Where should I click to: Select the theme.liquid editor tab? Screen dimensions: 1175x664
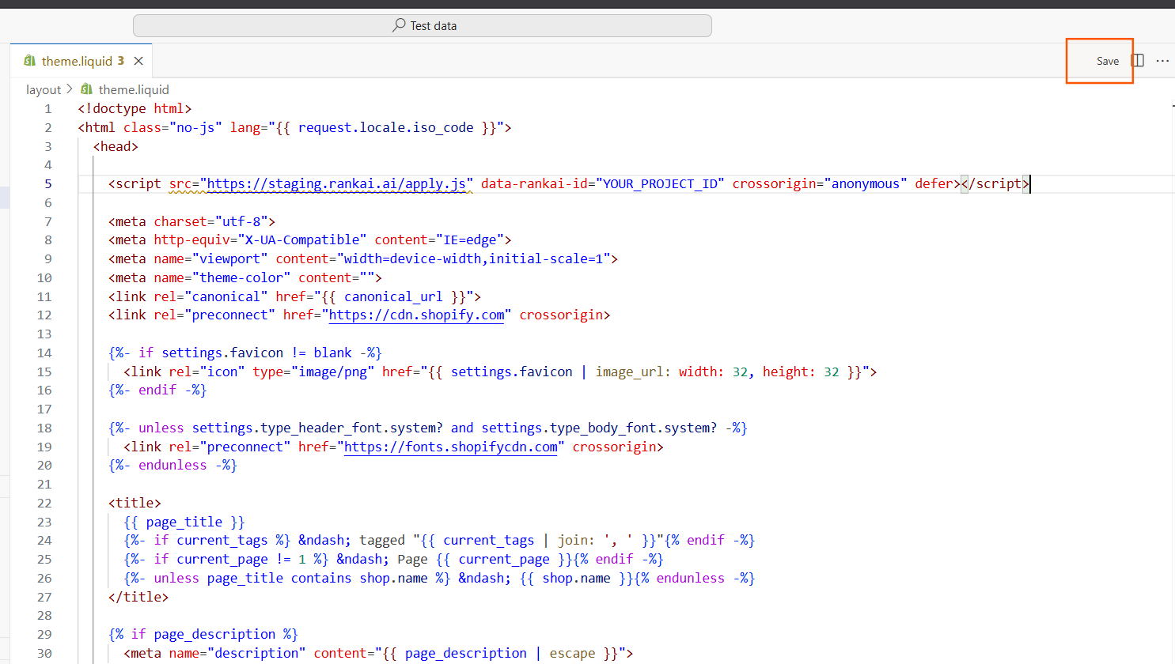pos(77,61)
